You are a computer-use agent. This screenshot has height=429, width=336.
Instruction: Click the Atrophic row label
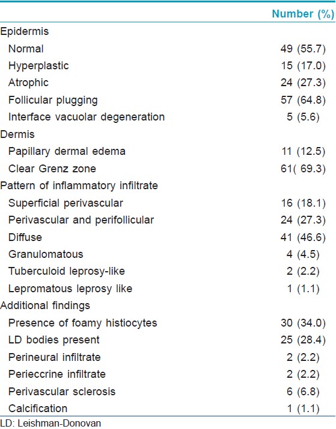coord(28,83)
